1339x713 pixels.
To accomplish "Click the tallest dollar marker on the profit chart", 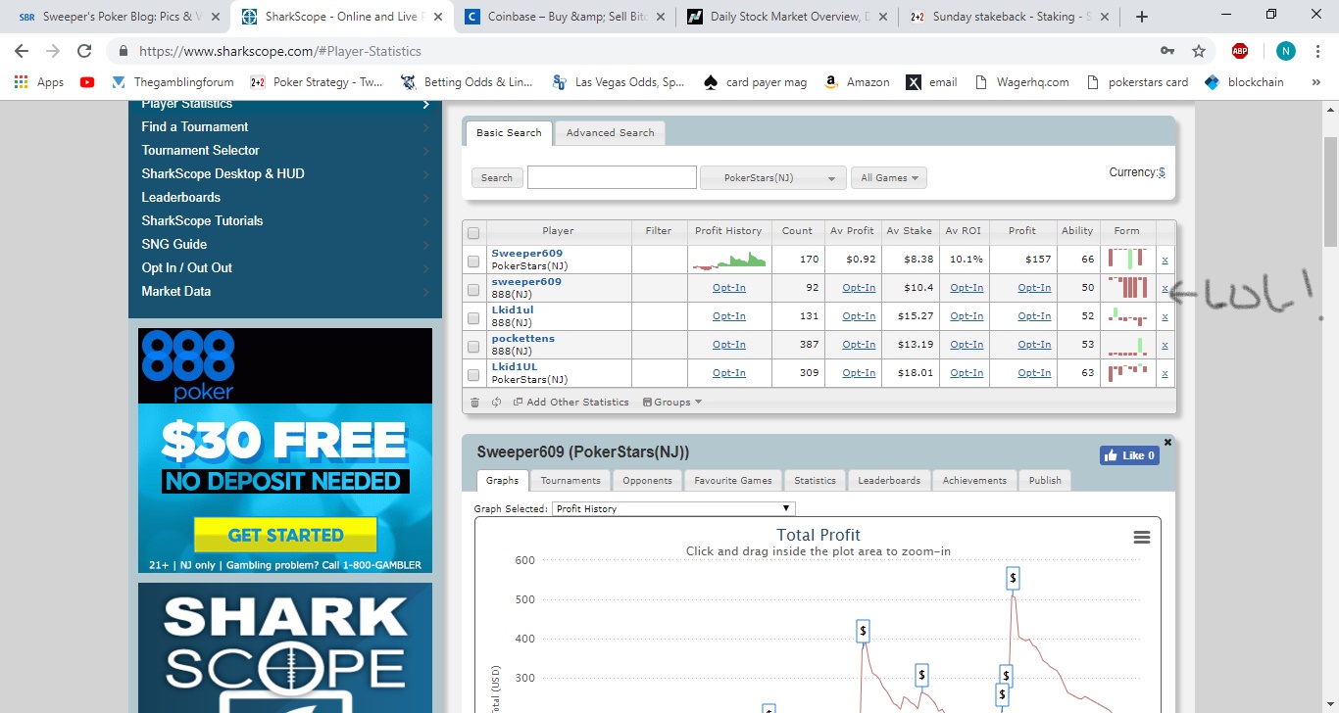I will pyautogui.click(x=1013, y=578).
